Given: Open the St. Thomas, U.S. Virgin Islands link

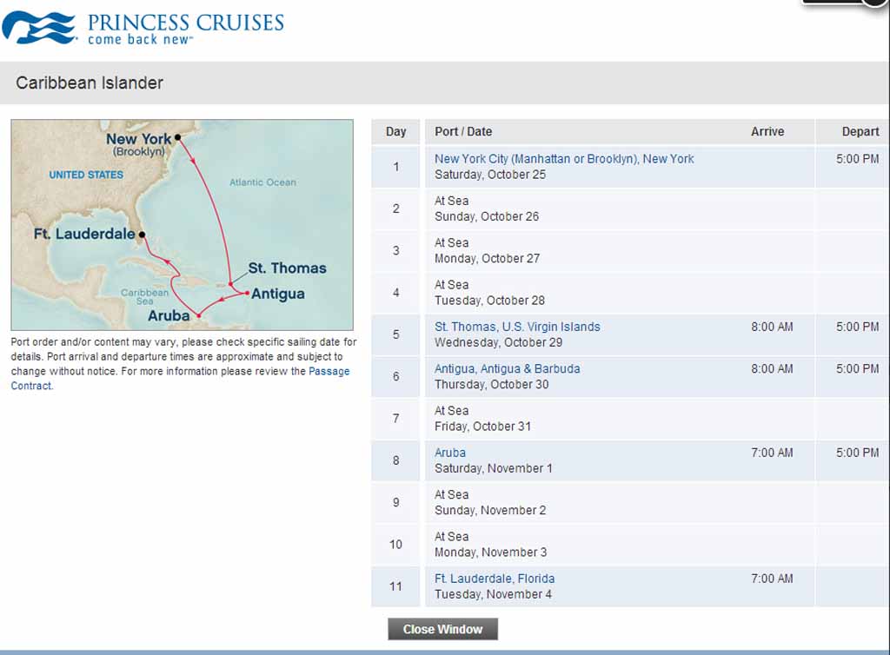Looking at the screenshot, I should (x=517, y=327).
